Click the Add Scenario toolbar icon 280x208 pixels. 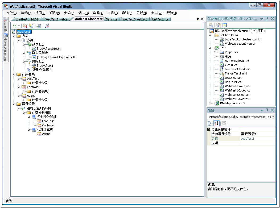point(31,26)
